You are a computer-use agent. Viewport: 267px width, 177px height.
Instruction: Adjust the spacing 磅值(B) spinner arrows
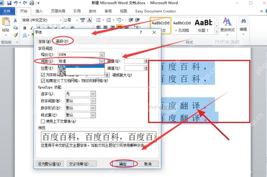[x=146, y=61]
